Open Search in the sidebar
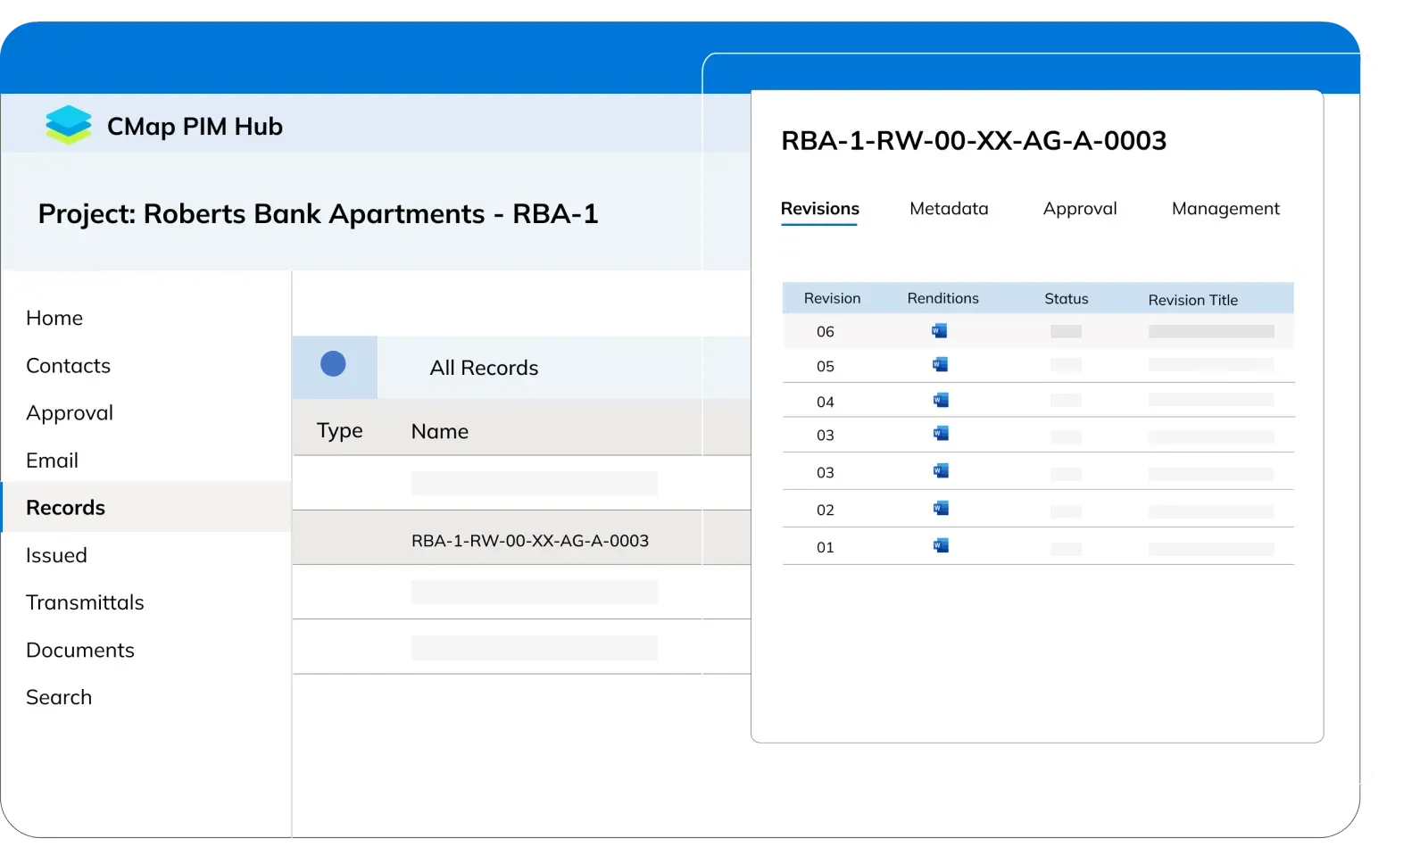 59,697
